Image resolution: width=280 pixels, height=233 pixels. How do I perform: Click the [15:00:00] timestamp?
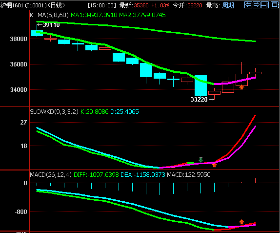coord(102,5)
